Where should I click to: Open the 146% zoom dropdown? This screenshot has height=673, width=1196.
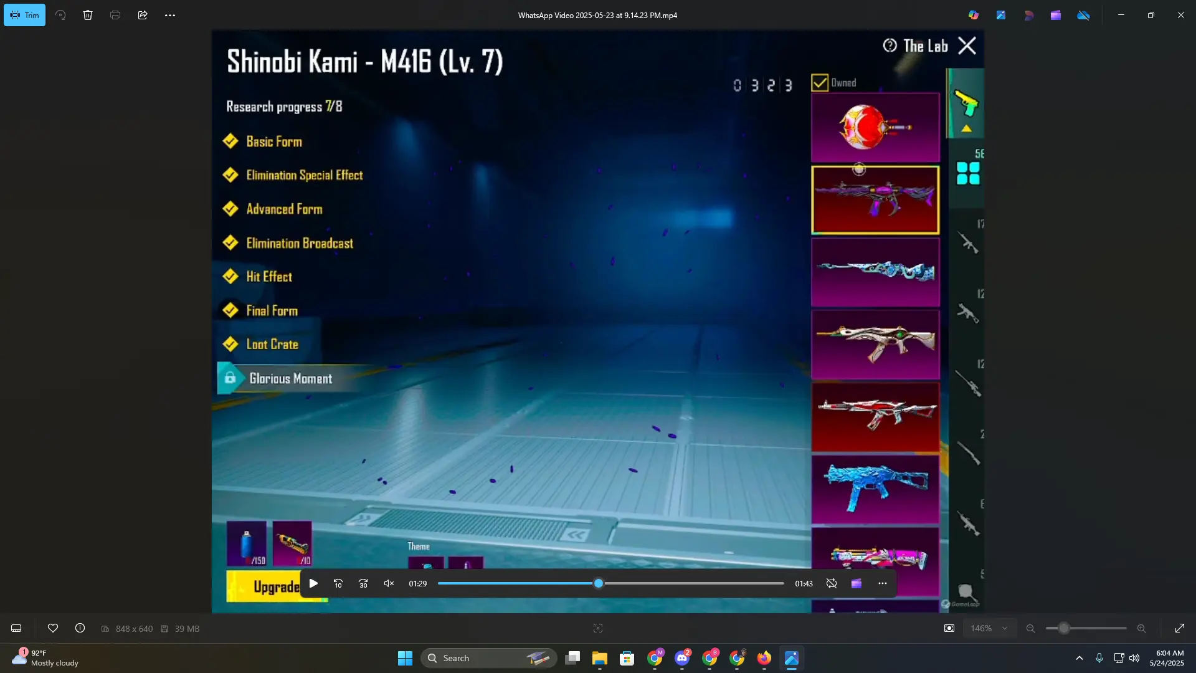(989, 628)
